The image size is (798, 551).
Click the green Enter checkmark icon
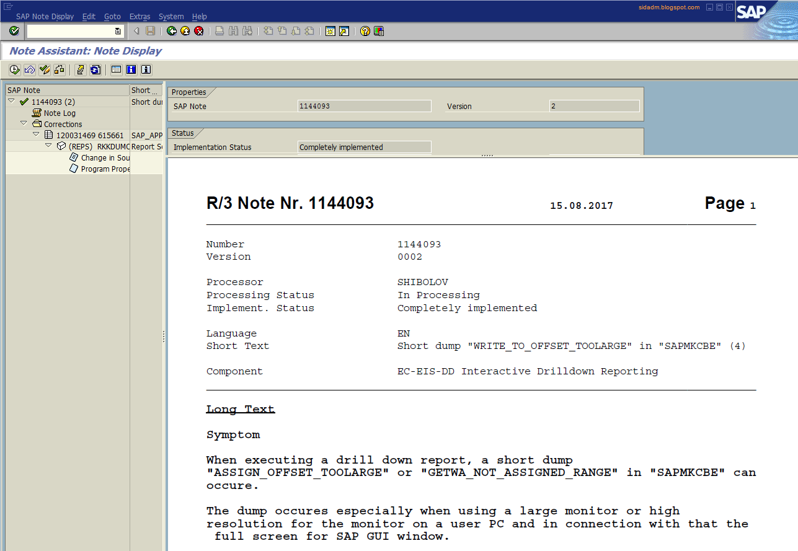(14, 31)
